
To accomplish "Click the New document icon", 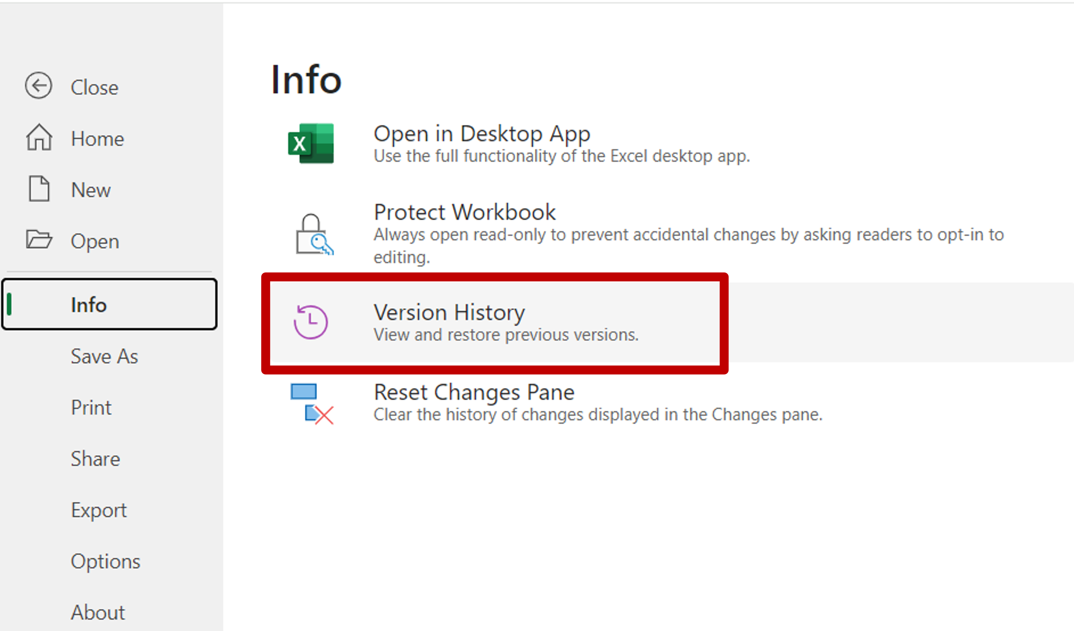I will pos(39,189).
